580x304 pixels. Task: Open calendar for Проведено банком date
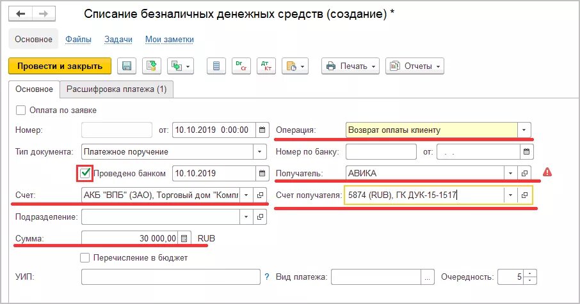click(x=262, y=174)
